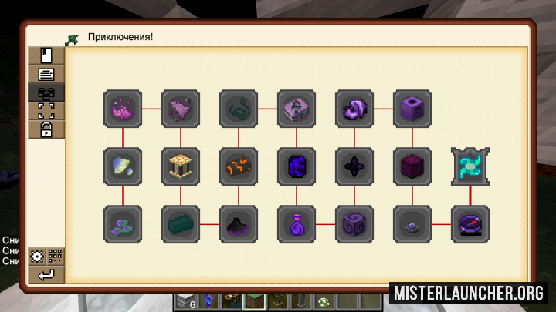
Task: Click the Приключения chapter title
Action: pyautogui.click(x=120, y=37)
